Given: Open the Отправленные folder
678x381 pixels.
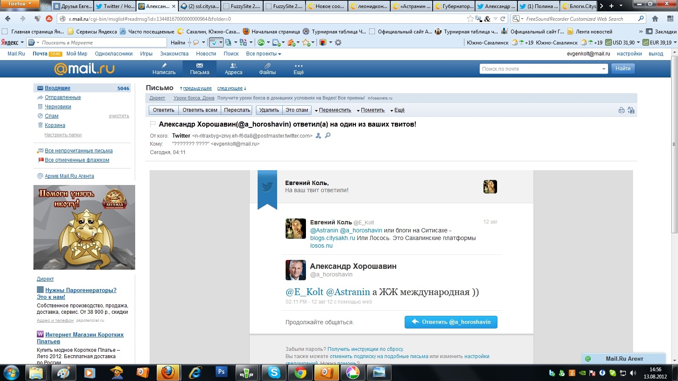Looking at the screenshot, I should point(63,97).
